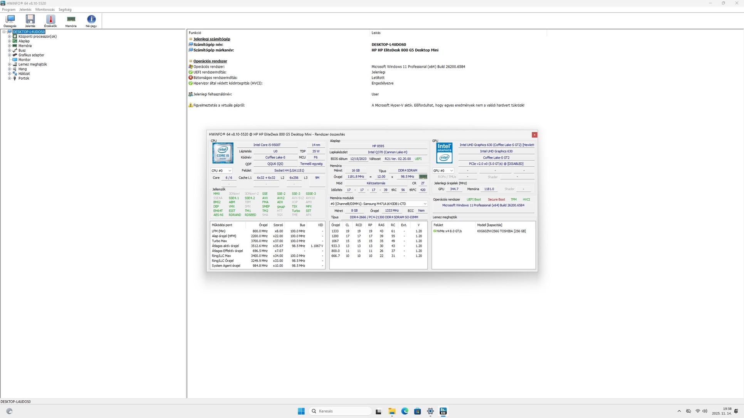The height and width of the screenshot is (418, 744).
Task: Expand the Grafikus adapter tree node
Action: (x=10, y=55)
